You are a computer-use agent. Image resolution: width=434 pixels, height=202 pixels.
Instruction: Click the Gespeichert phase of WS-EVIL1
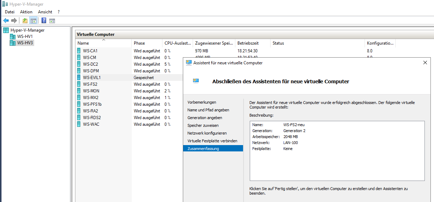coord(144,77)
